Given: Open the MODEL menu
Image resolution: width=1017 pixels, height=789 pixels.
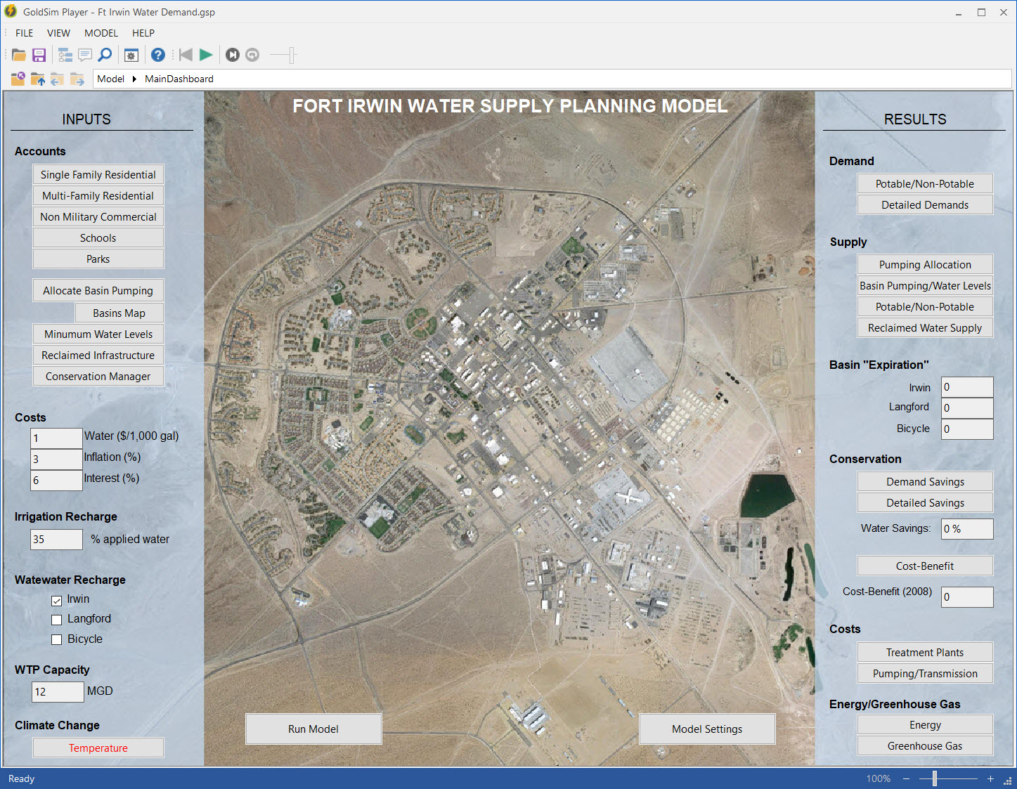Looking at the screenshot, I should pyautogui.click(x=101, y=33).
